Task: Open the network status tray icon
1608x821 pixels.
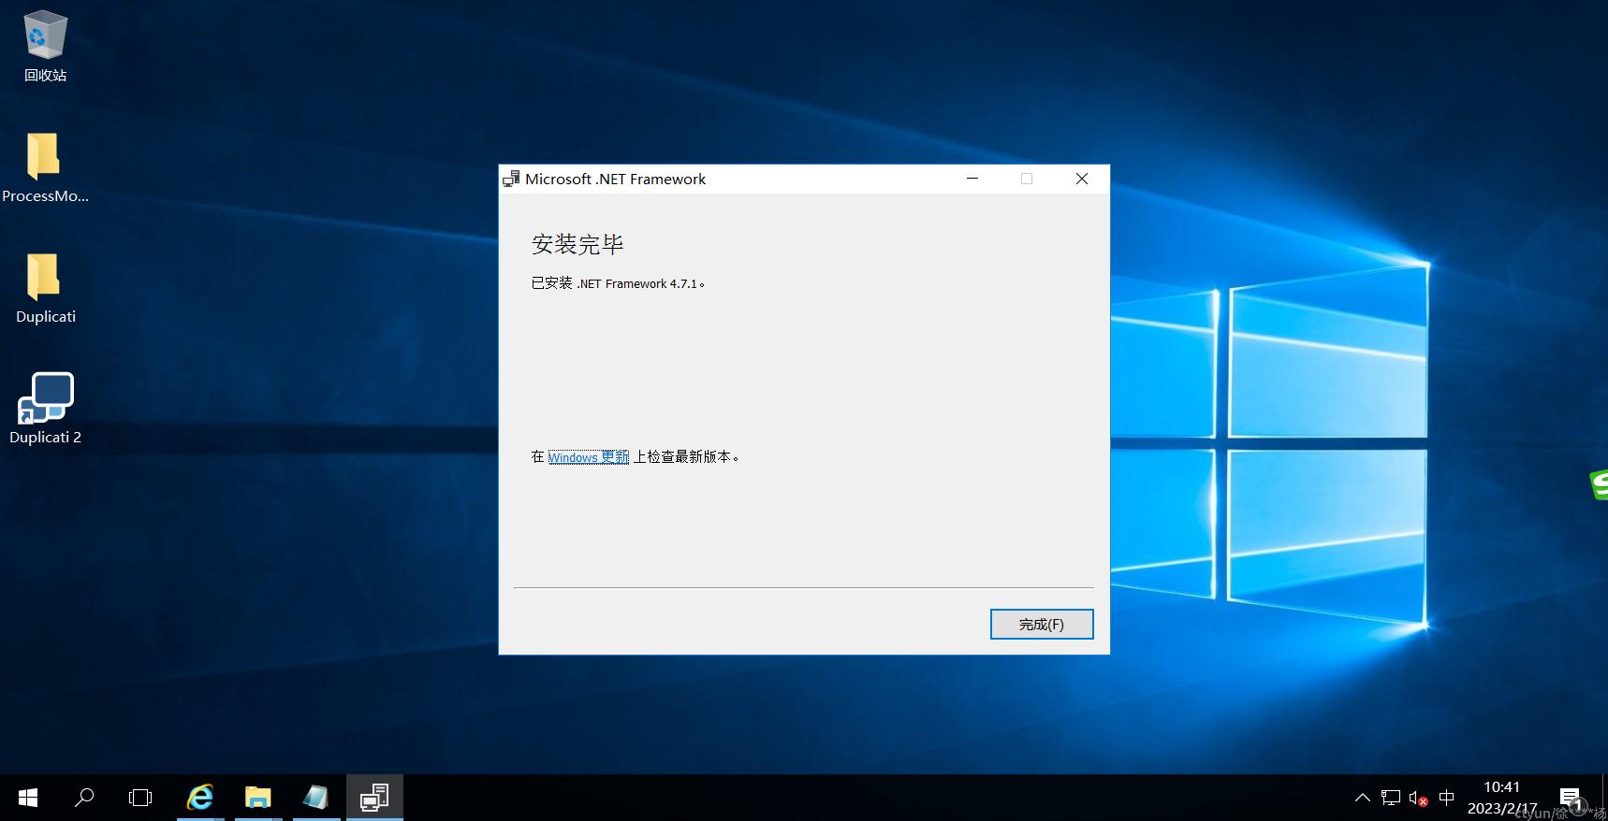Action: point(1391,798)
